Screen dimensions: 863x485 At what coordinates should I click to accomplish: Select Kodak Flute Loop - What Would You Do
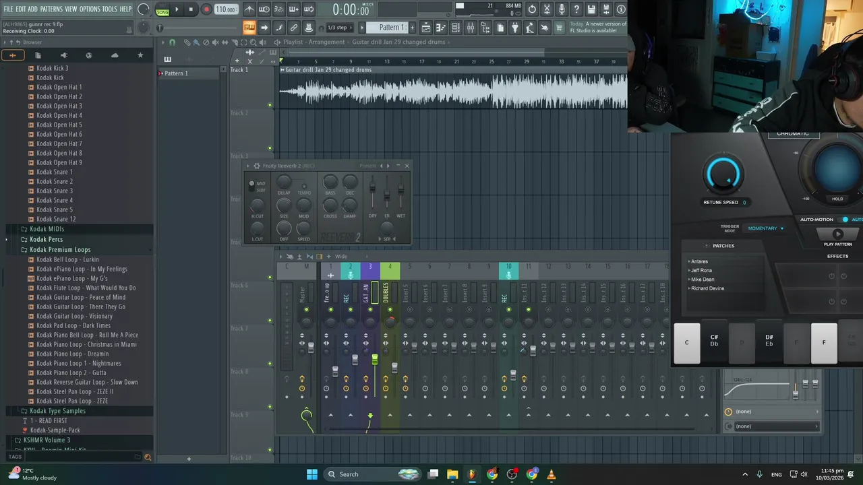[86, 288]
